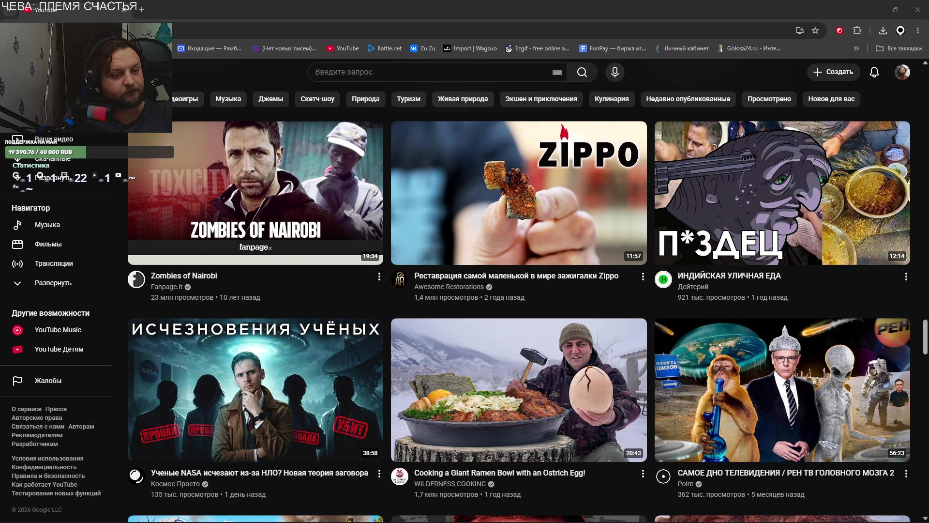Open options menu for Zombies of Nairobi
Viewport: 929px width, 523px height.
tap(379, 277)
